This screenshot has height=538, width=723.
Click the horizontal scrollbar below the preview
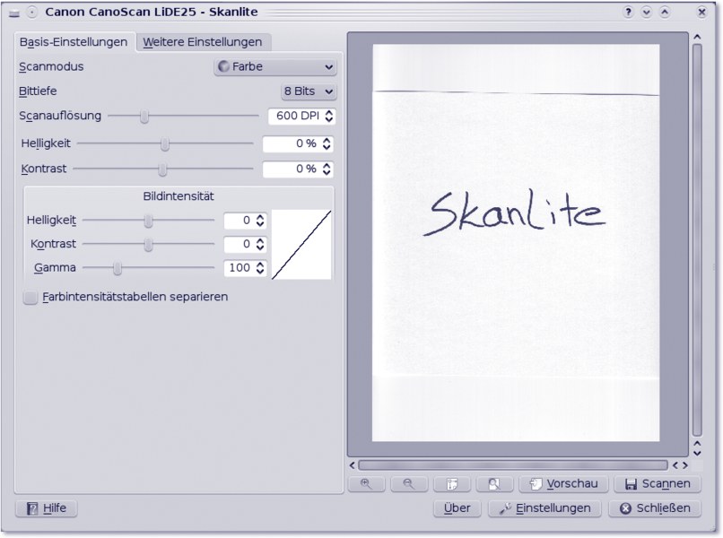point(512,465)
